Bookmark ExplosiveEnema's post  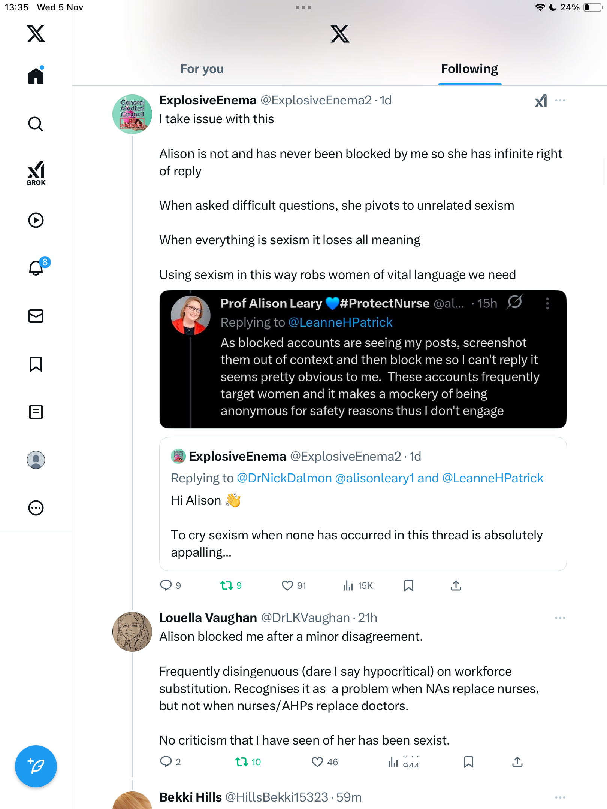[x=409, y=585]
